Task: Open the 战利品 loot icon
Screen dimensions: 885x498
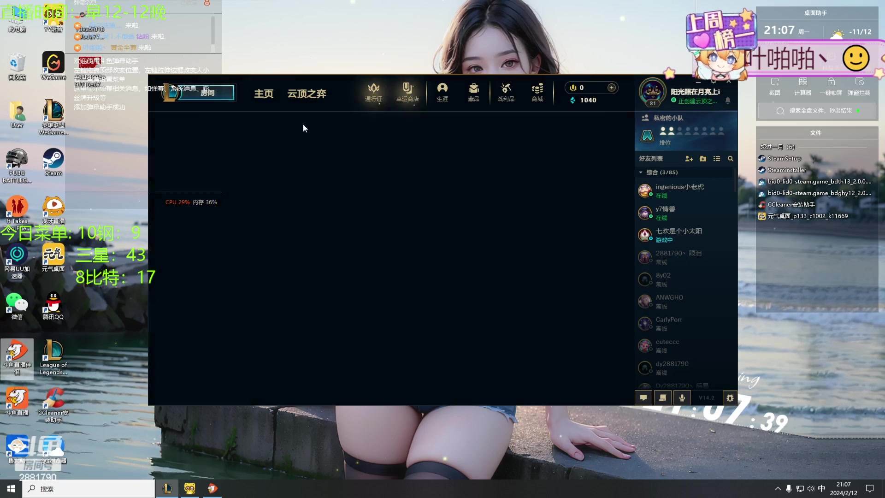Action: pyautogui.click(x=506, y=92)
